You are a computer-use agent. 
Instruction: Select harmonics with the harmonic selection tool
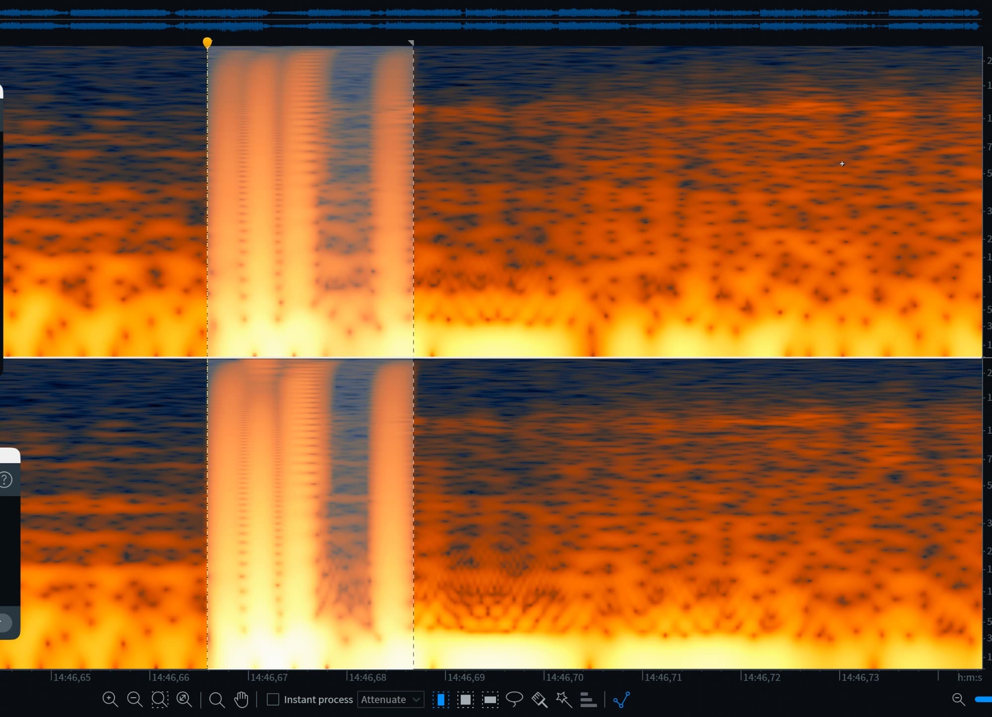pyautogui.click(x=588, y=700)
